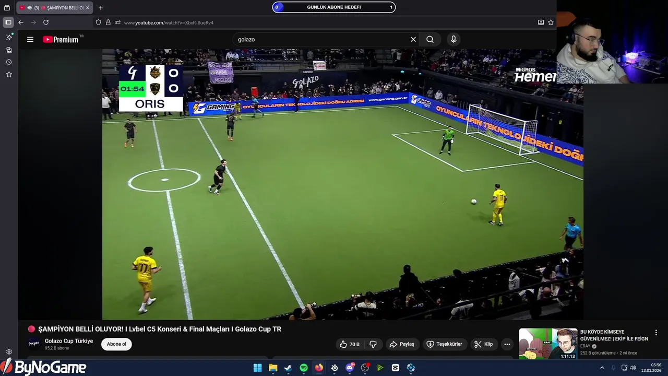Image resolution: width=668 pixels, height=376 pixels.
Task: Open the Golazo Cup Türkiye channel avatar
Action: (x=34, y=344)
